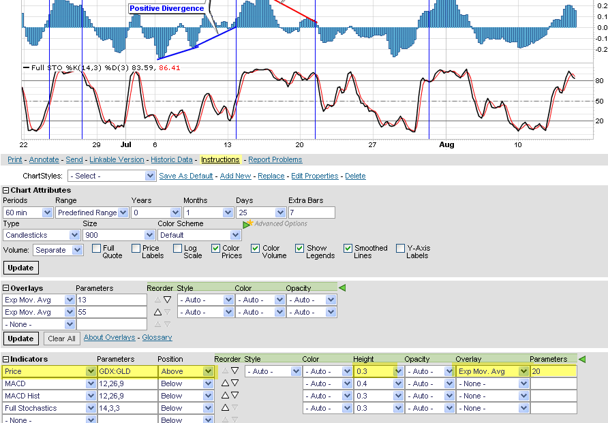Viewport: 608px width, 423px height.
Task: Enable the Full Quote checkbox
Action: click(97, 249)
